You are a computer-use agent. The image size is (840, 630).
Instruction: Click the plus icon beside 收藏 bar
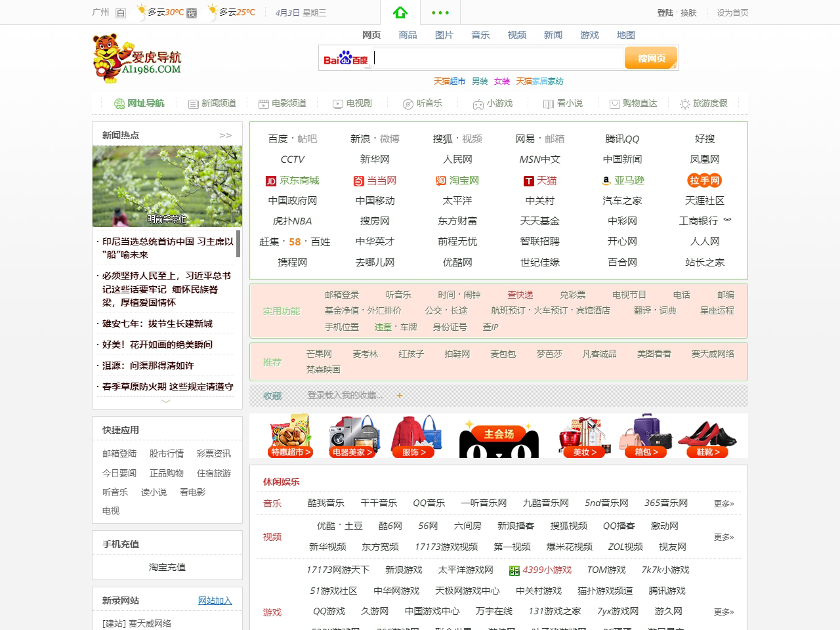(399, 396)
